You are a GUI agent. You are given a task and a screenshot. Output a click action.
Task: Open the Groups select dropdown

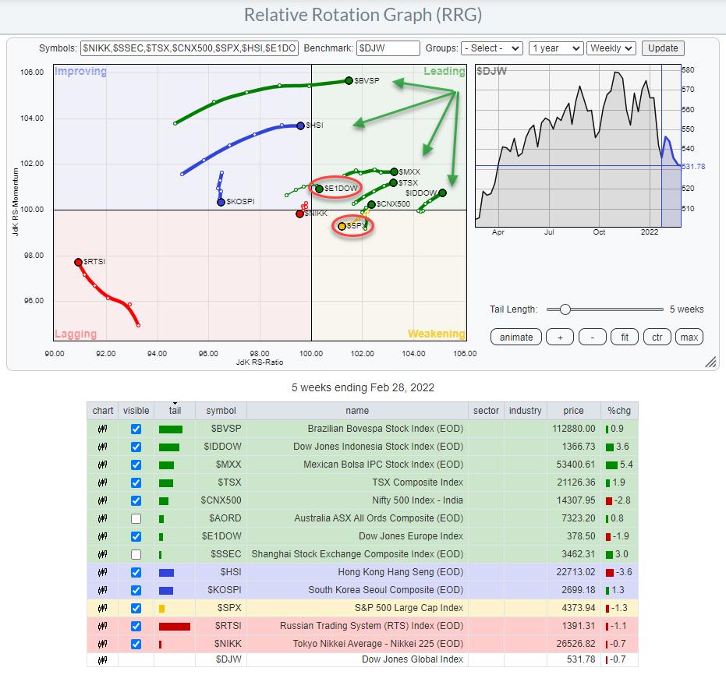click(491, 48)
